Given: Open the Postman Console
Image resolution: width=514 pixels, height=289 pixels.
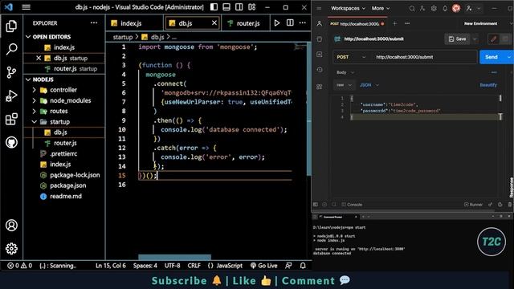Looking at the screenshot, I should click(352, 205).
